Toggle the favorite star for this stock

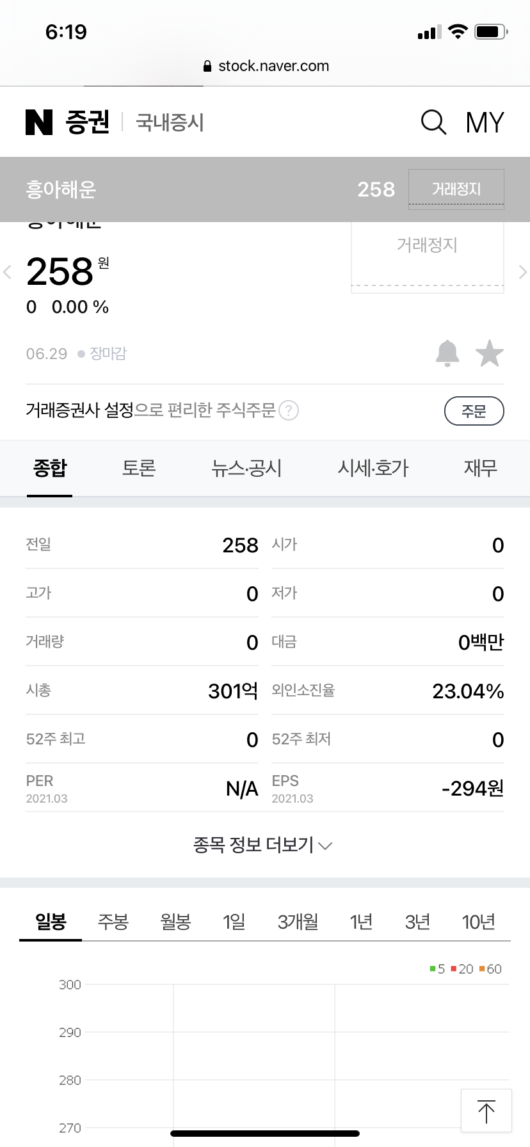click(x=490, y=353)
